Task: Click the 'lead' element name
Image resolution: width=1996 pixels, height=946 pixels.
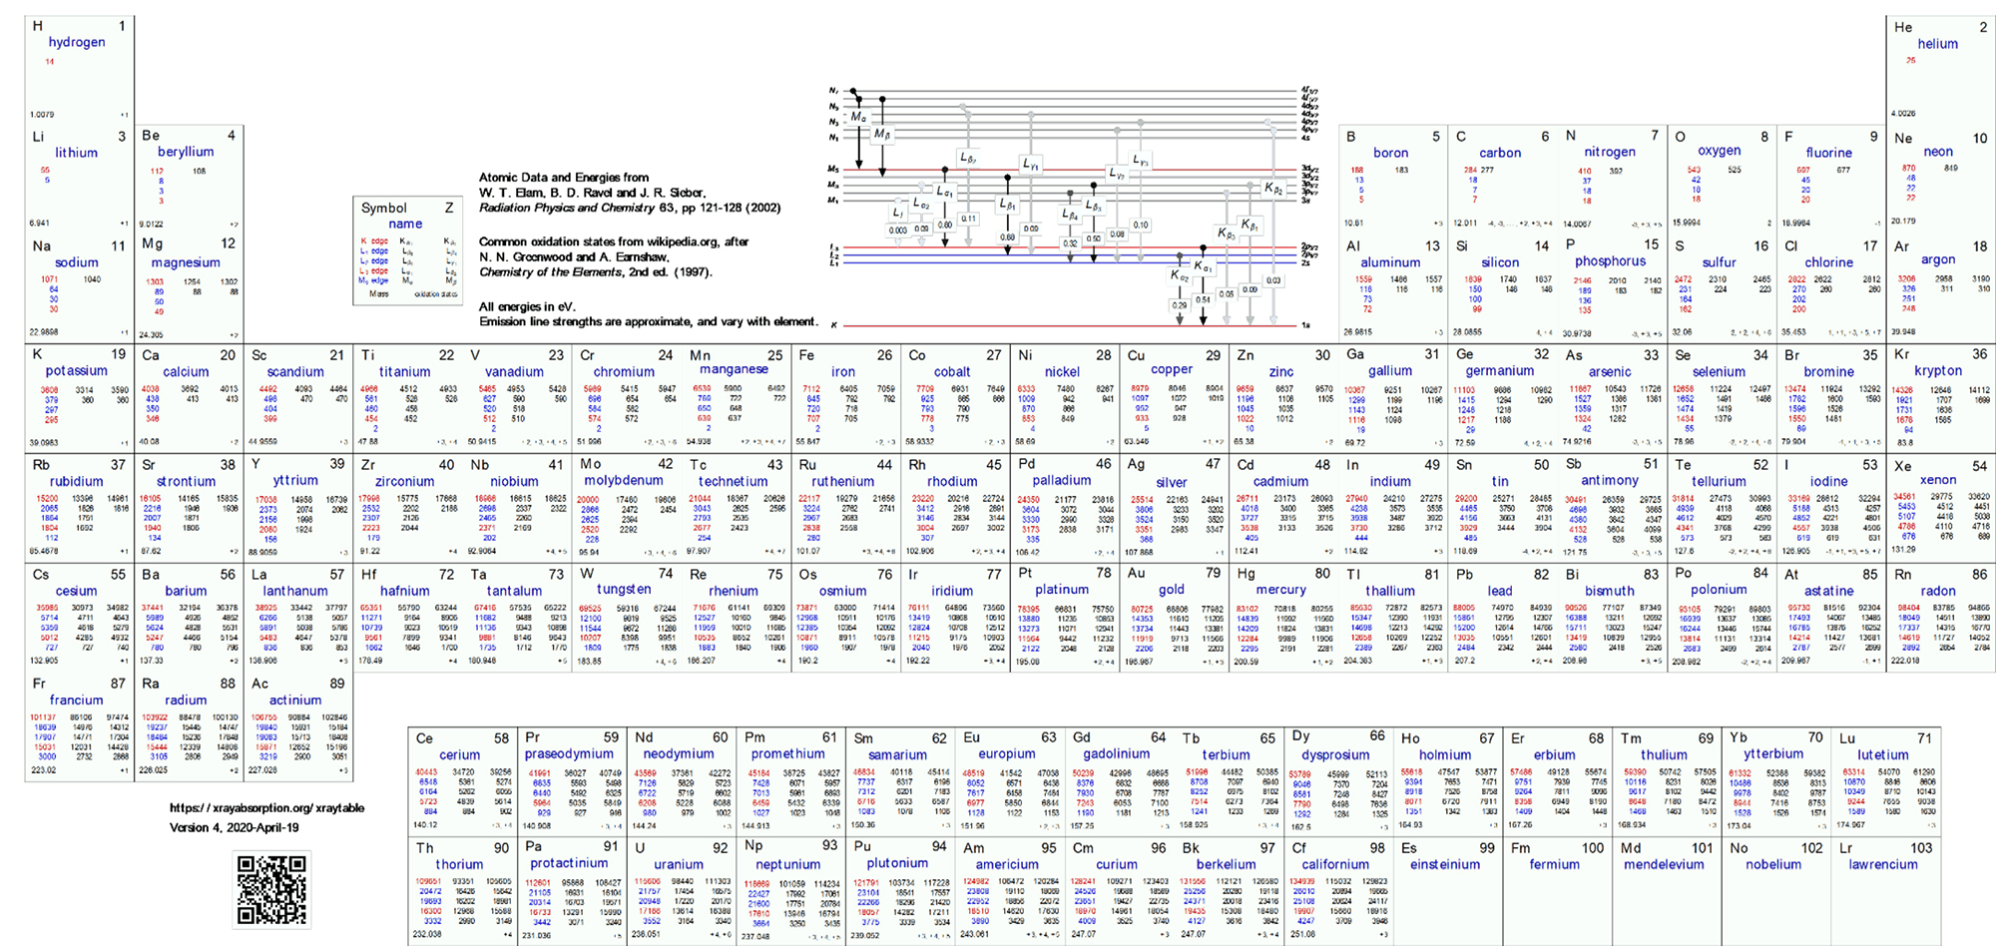Action: 1500,591
